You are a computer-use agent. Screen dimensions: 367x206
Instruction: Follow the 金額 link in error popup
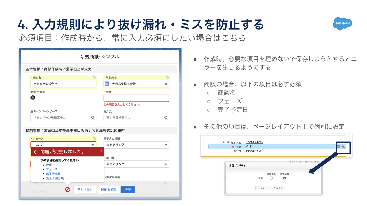click(x=49, y=165)
